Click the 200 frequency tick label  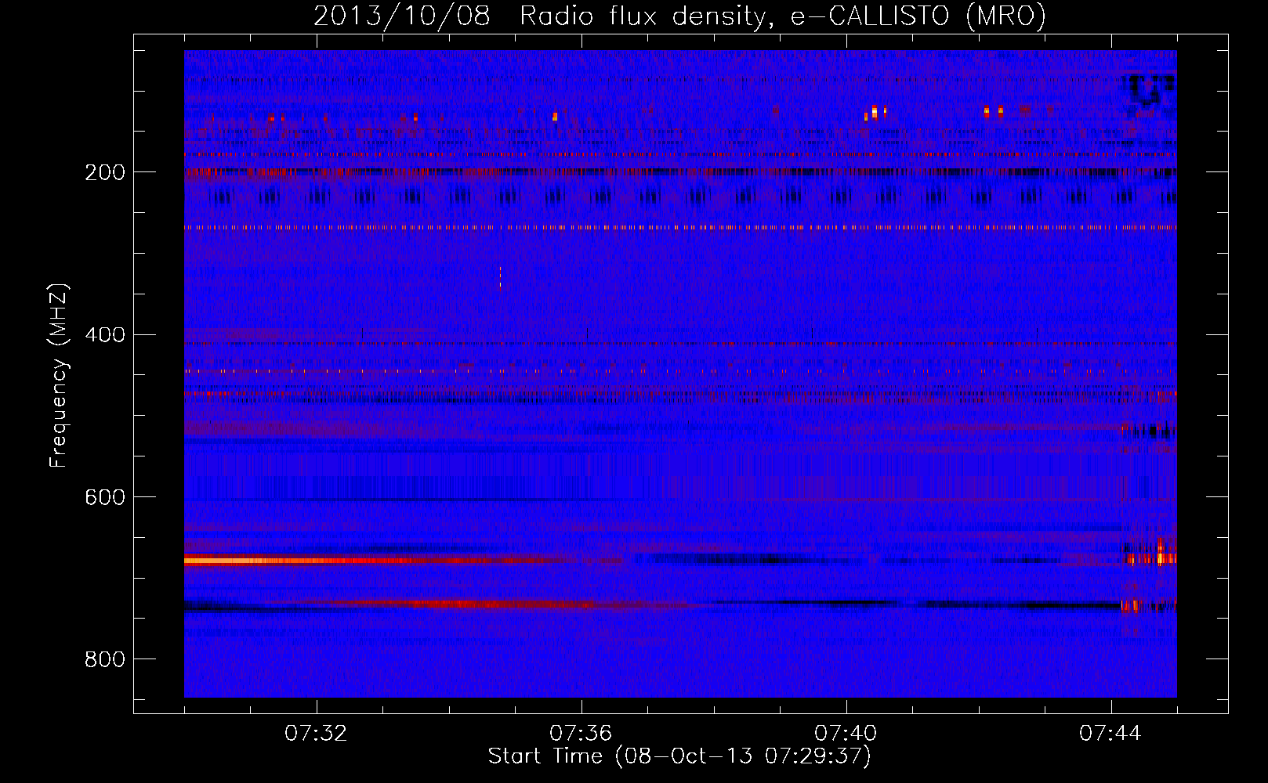click(x=105, y=172)
